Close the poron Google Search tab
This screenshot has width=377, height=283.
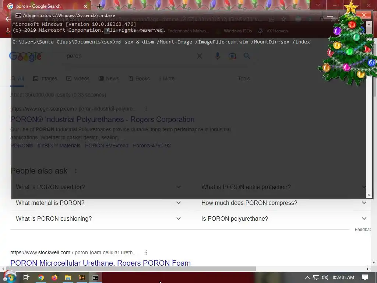[85, 6]
